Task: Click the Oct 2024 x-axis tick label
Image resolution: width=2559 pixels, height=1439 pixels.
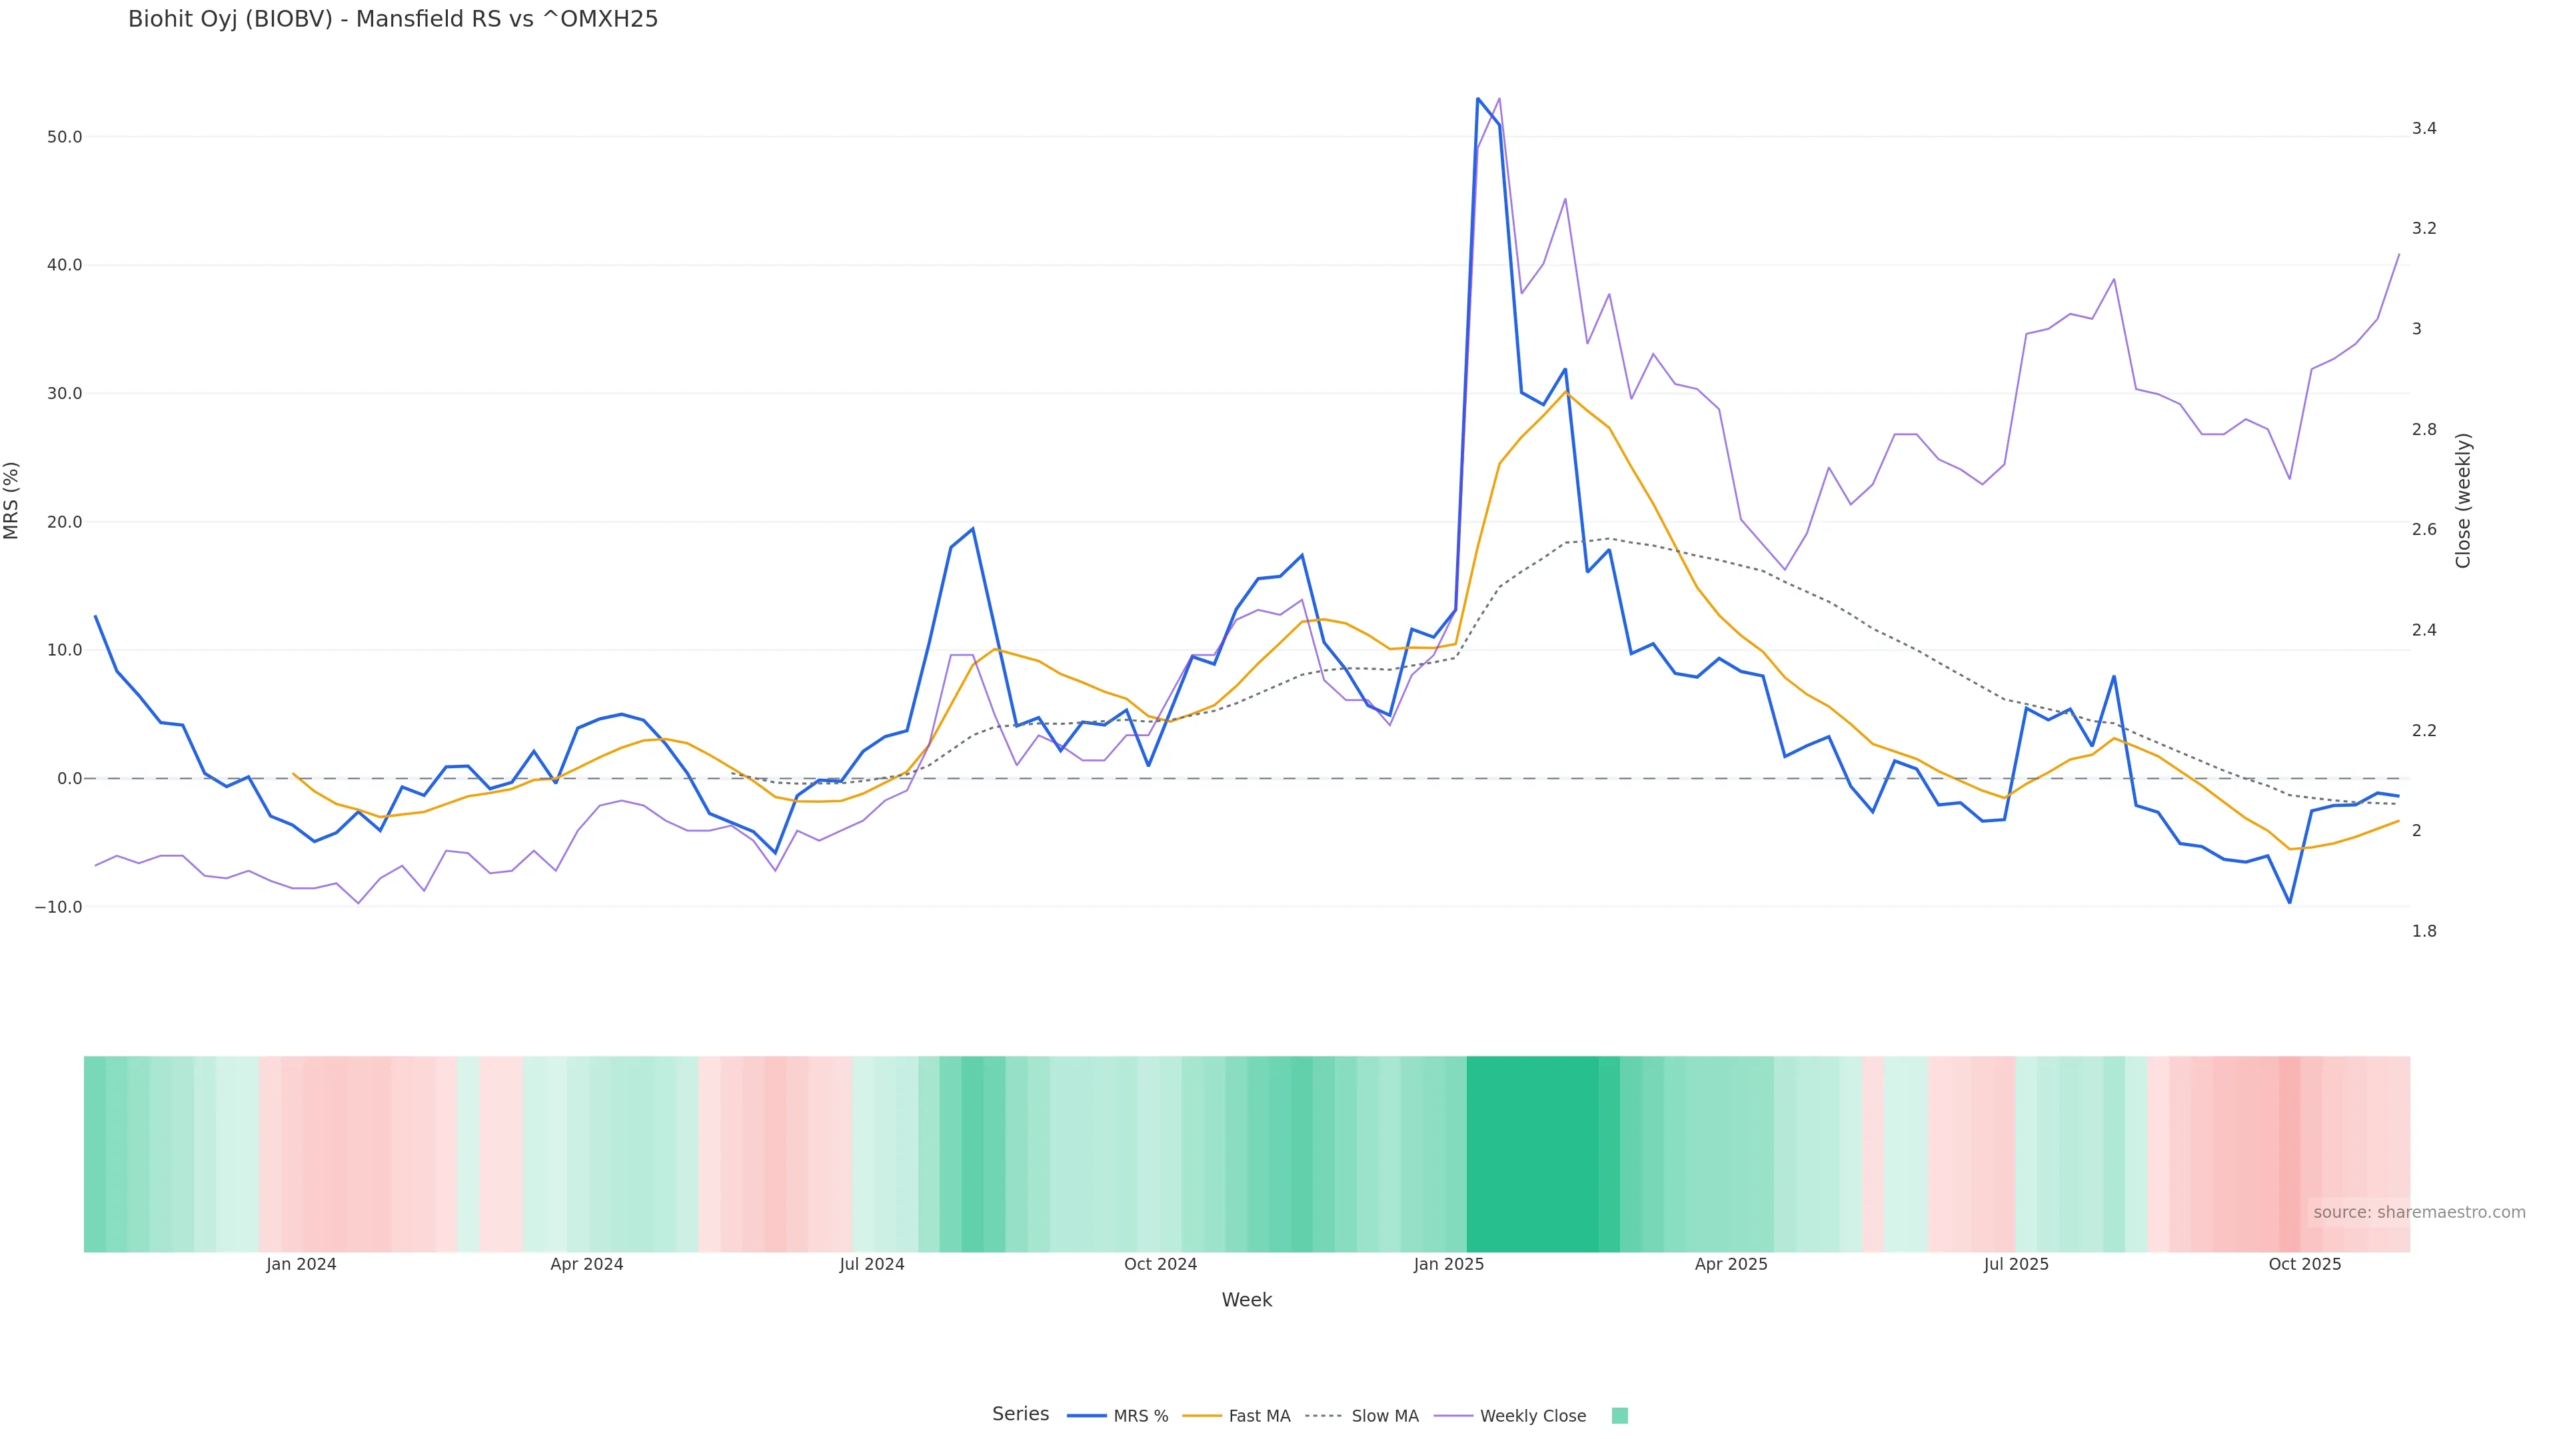Action: coord(1160,1264)
